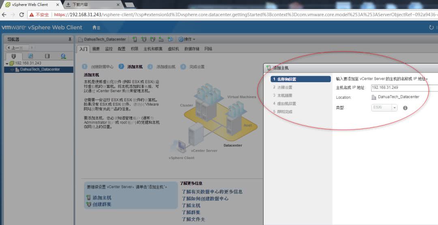
Task: Expand the DahuaTech_Datacenter tree node arrow
Action: pos(12,70)
